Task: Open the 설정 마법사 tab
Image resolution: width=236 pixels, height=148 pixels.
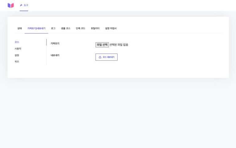Action: click(111, 28)
